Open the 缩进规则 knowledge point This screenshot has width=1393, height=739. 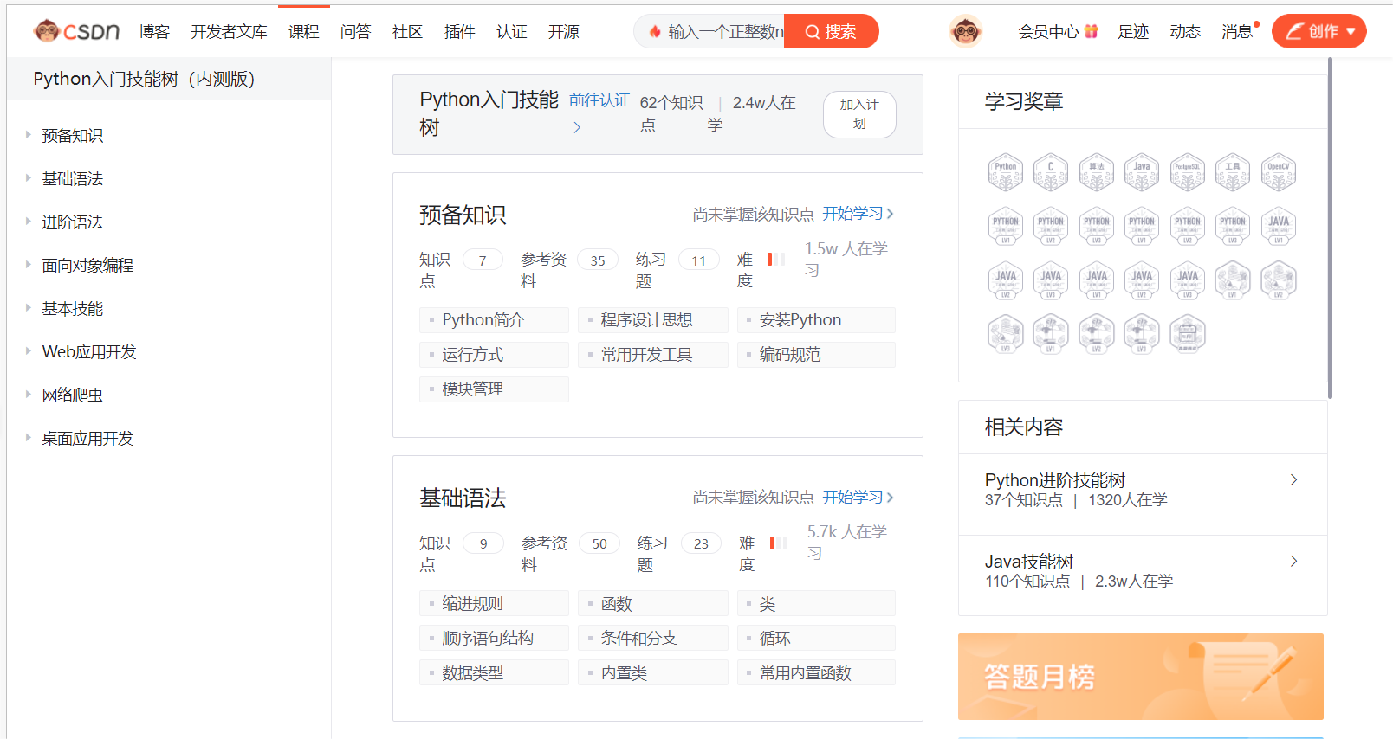[494, 603]
